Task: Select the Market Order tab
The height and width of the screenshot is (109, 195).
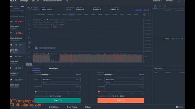Action: coord(54,68)
